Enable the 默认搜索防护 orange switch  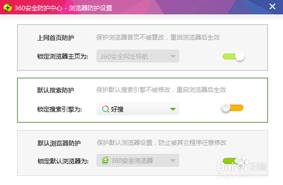click(x=232, y=108)
